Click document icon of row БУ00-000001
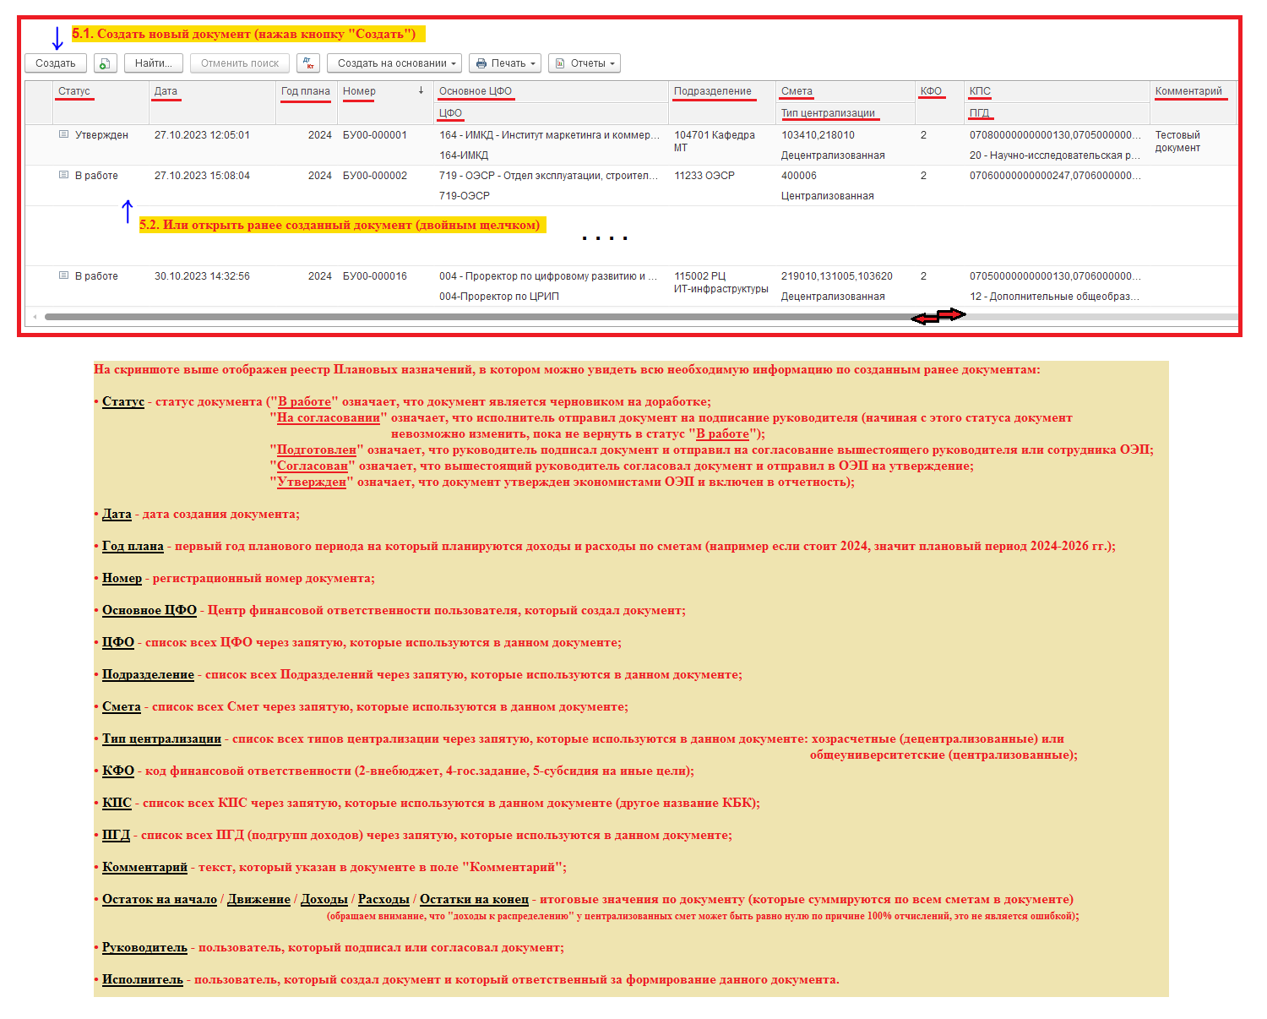The image size is (1267, 1019). tap(63, 134)
